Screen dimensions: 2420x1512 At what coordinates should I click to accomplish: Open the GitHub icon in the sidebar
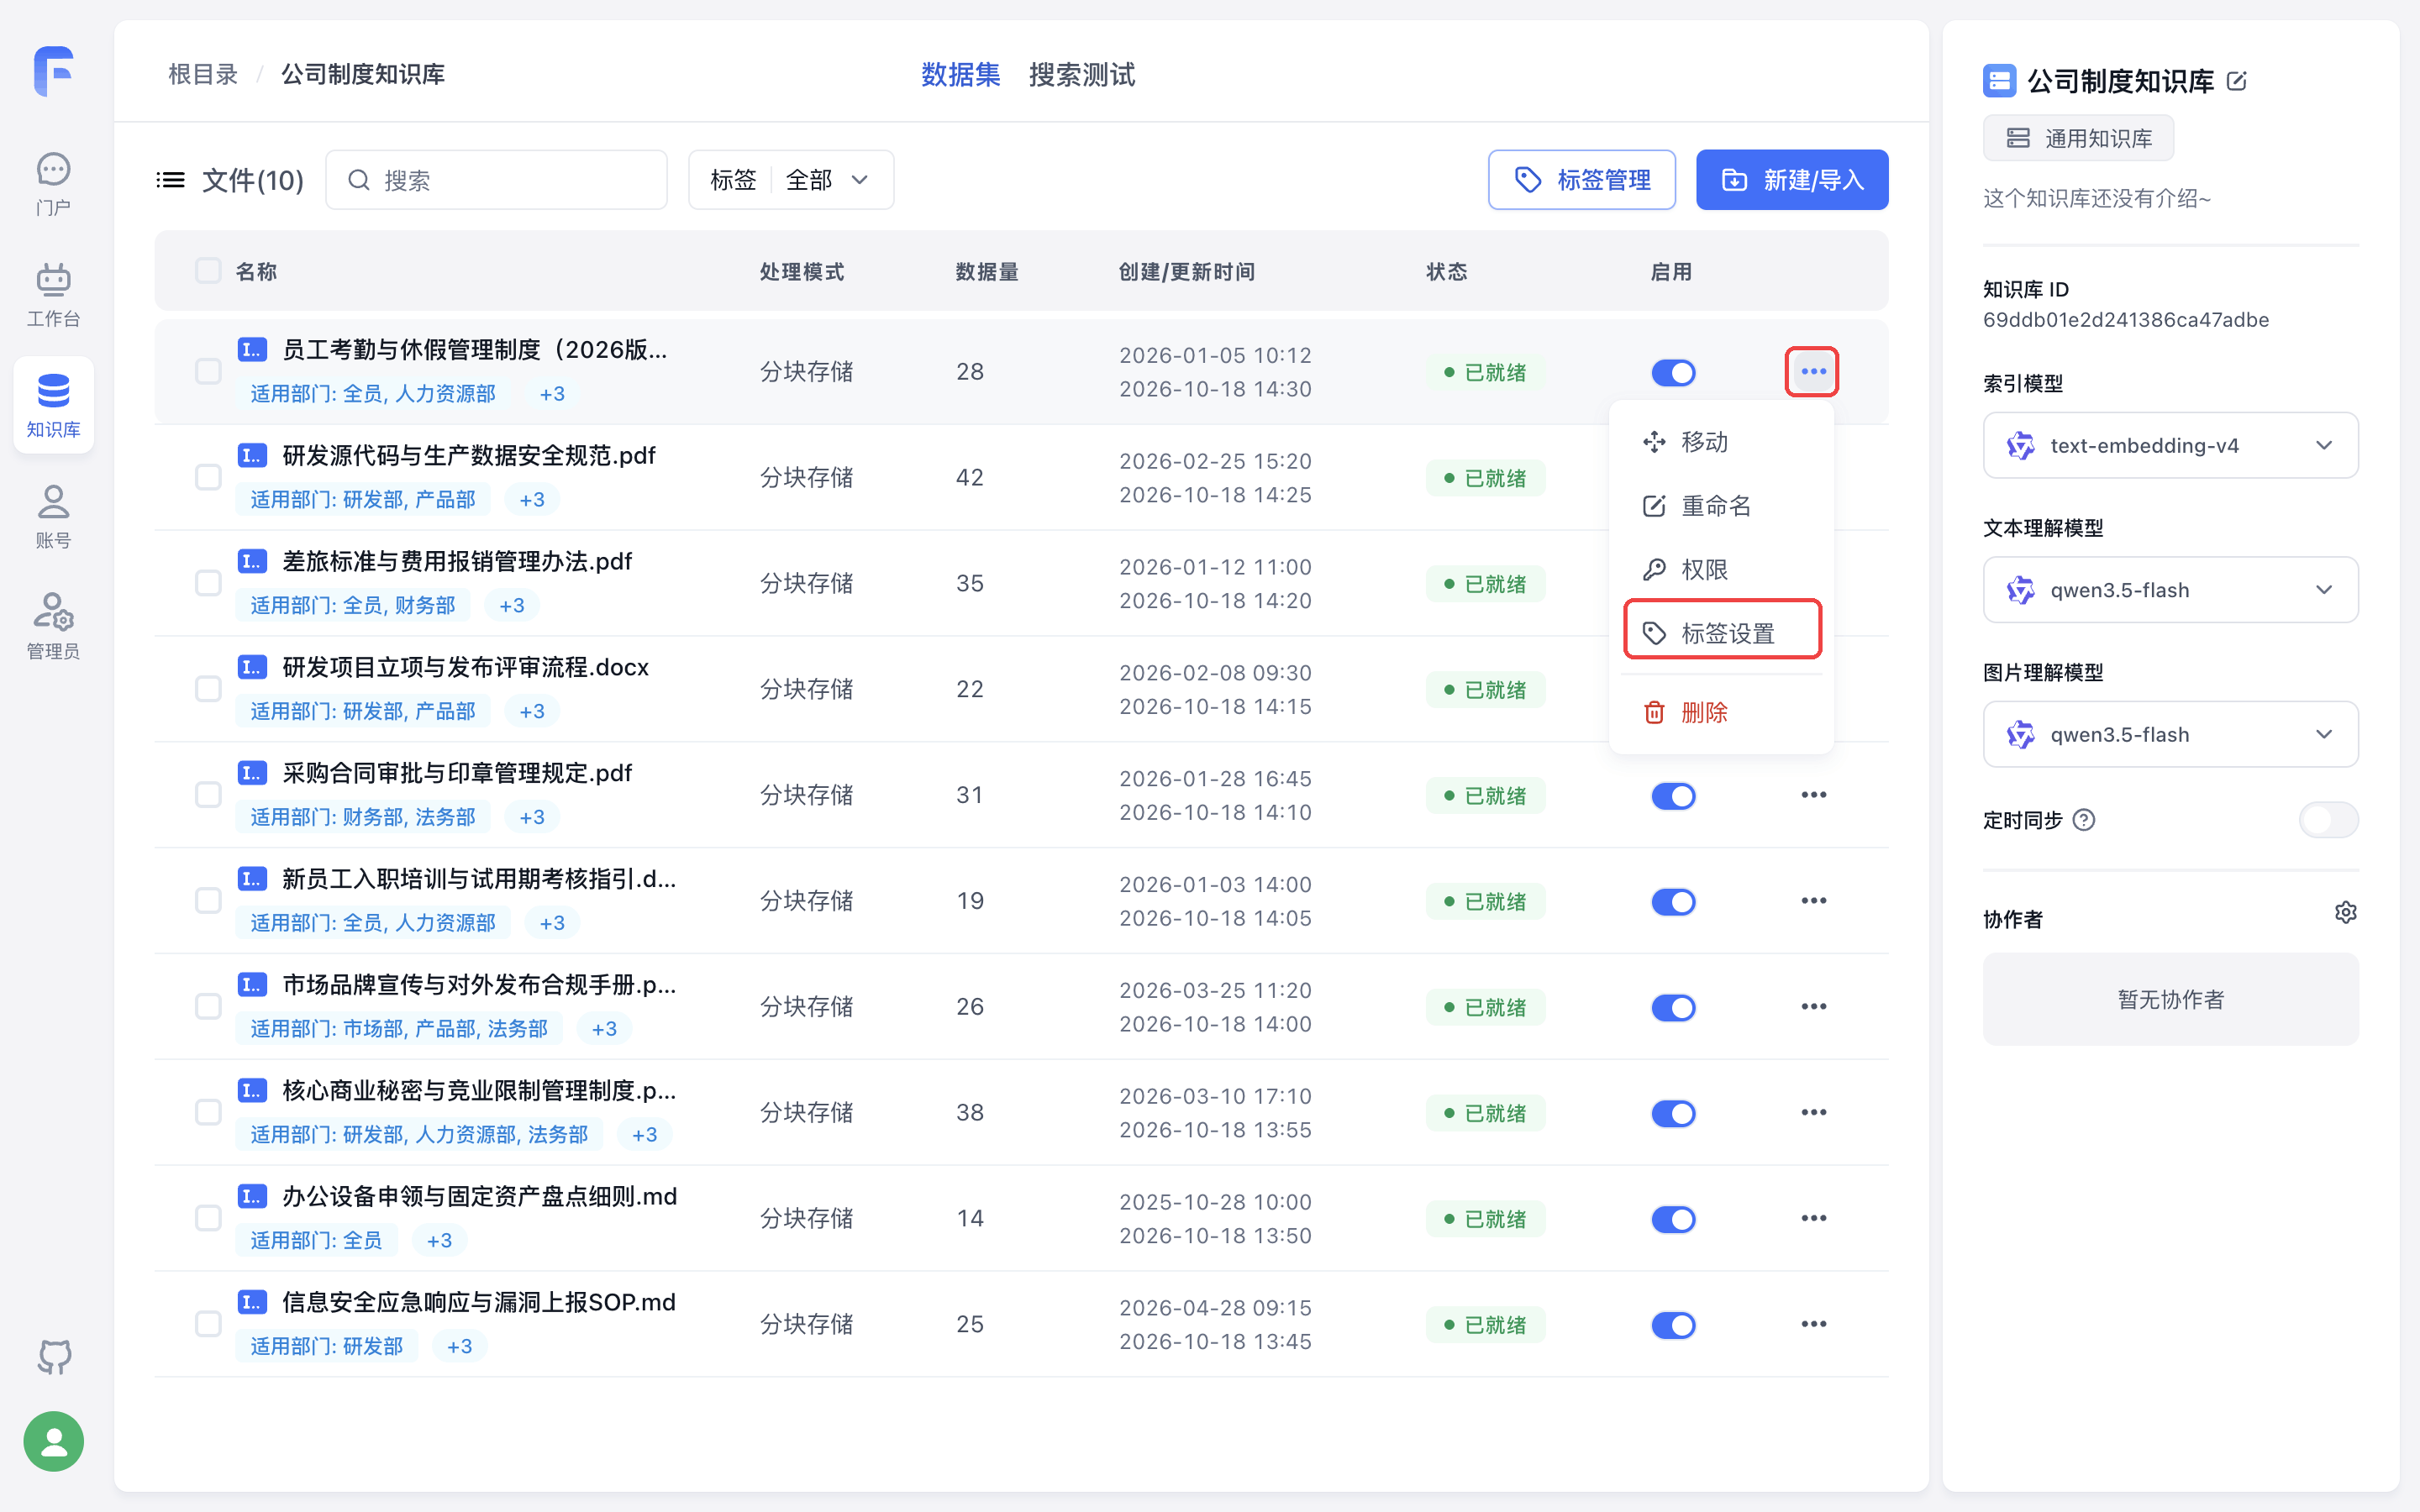(54, 1357)
